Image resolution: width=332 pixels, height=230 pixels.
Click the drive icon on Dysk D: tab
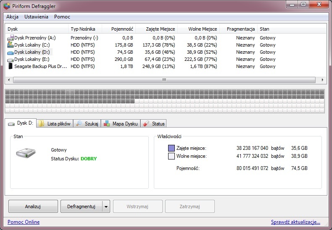click(x=11, y=124)
